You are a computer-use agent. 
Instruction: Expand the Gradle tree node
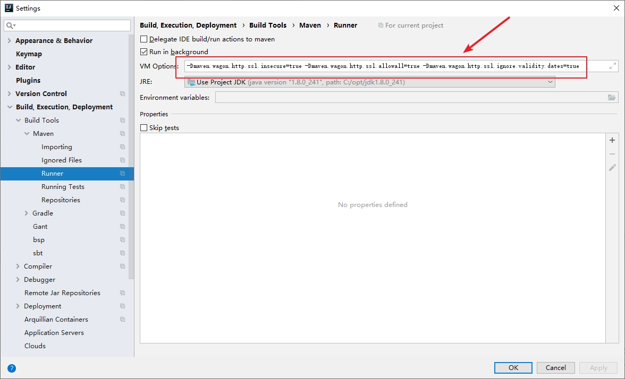point(27,213)
